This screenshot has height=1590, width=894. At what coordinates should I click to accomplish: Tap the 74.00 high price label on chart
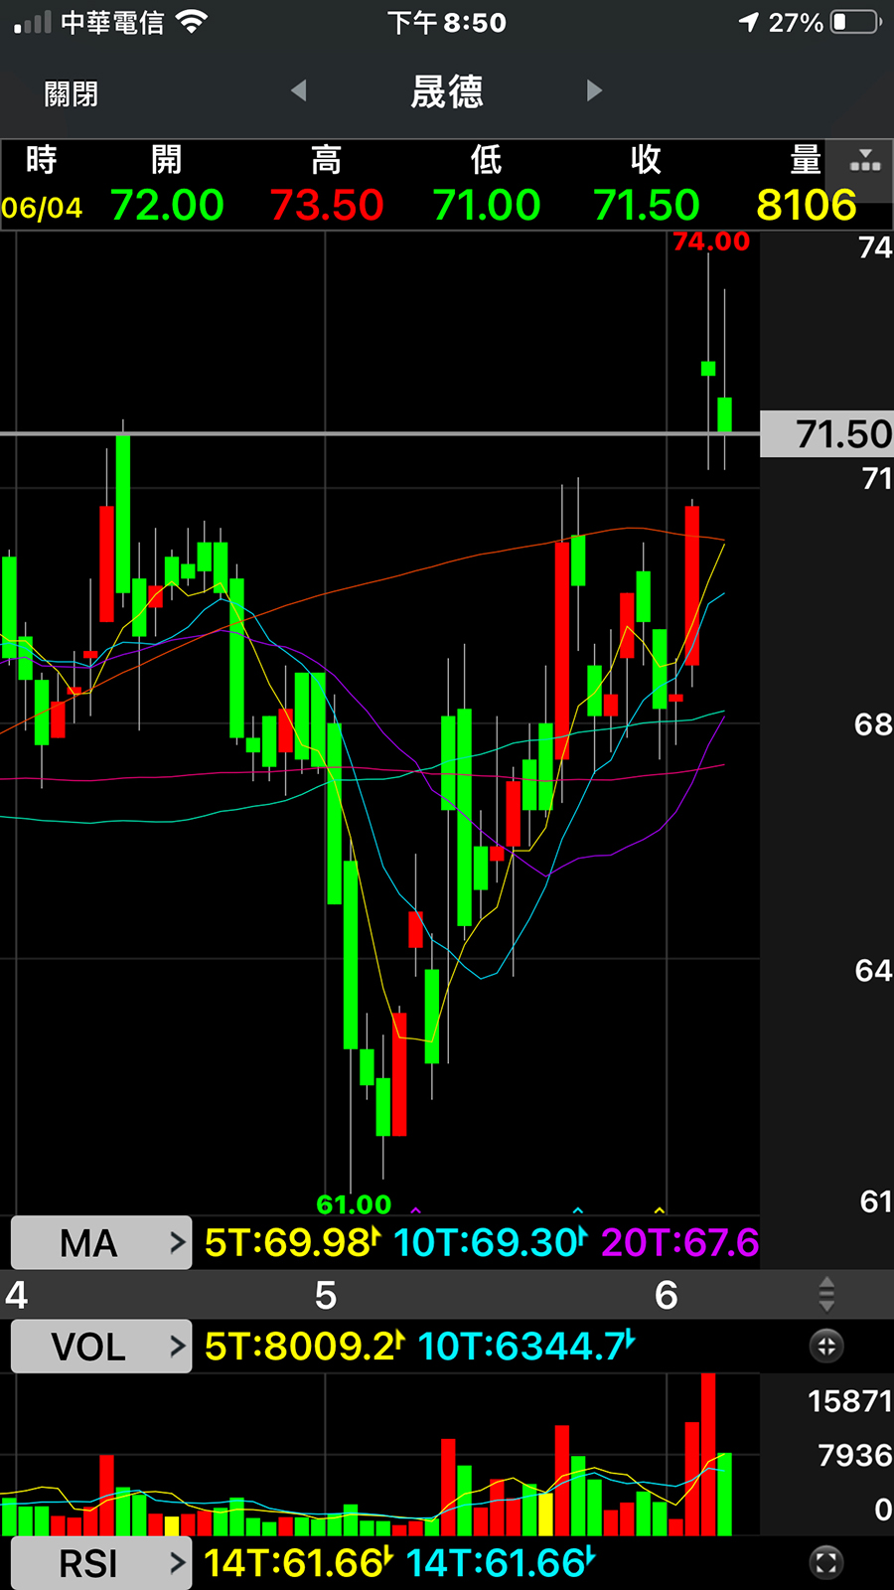coord(711,241)
